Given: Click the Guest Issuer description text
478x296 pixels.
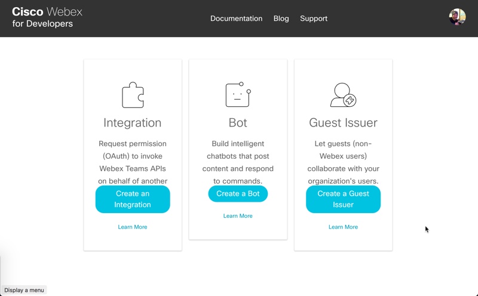Looking at the screenshot, I should coord(343,162).
